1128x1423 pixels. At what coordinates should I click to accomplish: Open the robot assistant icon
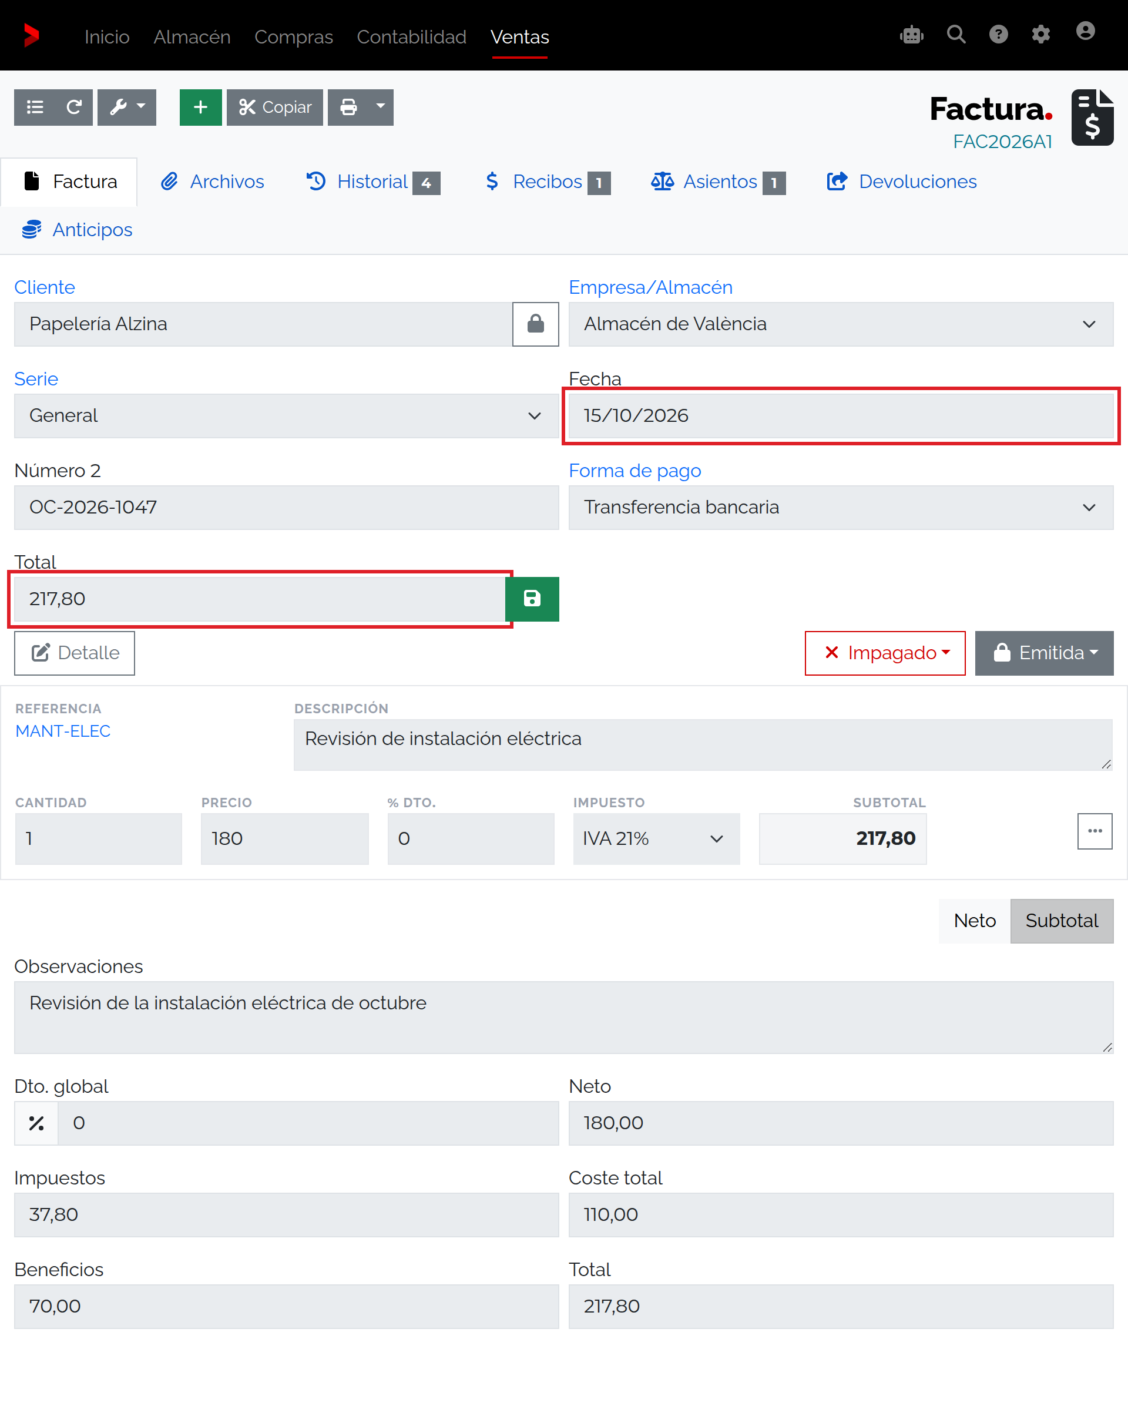(x=912, y=34)
